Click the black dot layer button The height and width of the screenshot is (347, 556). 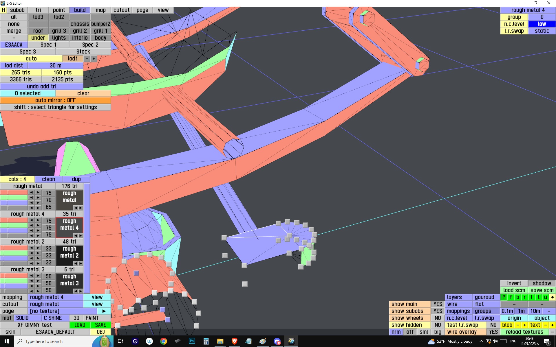click(x=552, y=297)
